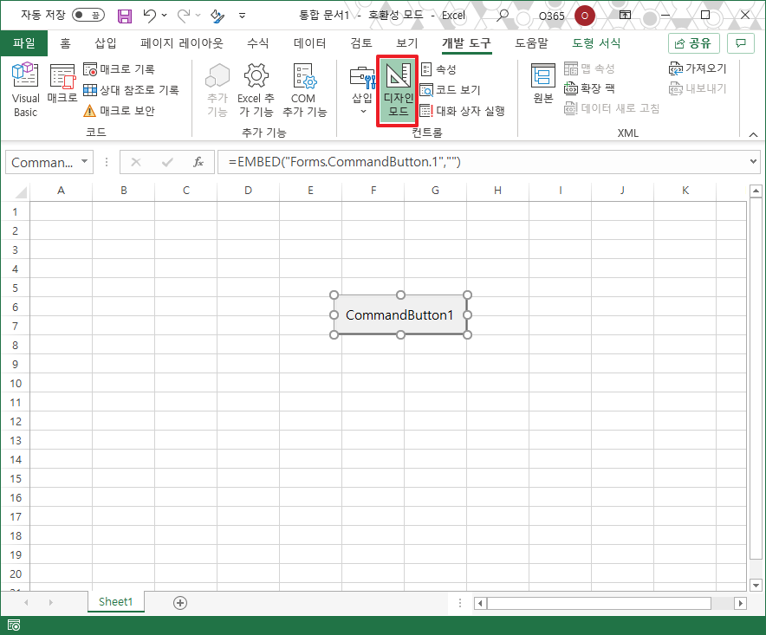766x635 pixels.
Task: Undo the last action
Action: pyautogui.click(x=150, y=16)
